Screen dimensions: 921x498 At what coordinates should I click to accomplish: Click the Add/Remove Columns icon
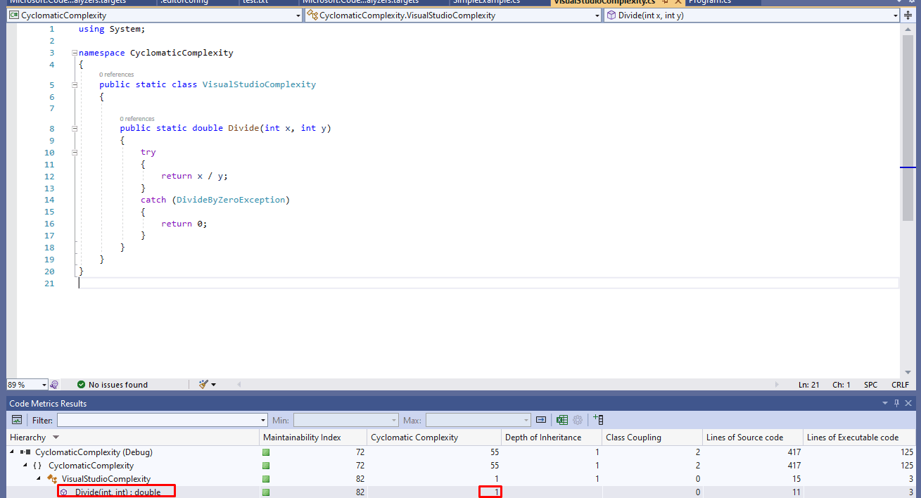598,420
